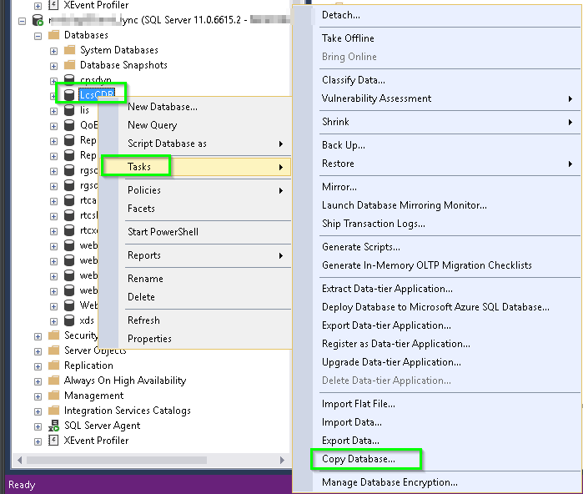Open the Tasks submenu
Image resolution: width=583 pixels, height=494 pixels.
196,167
